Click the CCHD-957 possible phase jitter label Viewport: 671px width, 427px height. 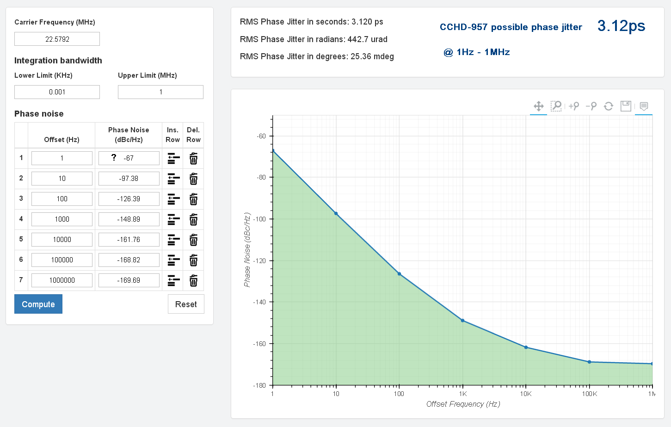[511, 27]
